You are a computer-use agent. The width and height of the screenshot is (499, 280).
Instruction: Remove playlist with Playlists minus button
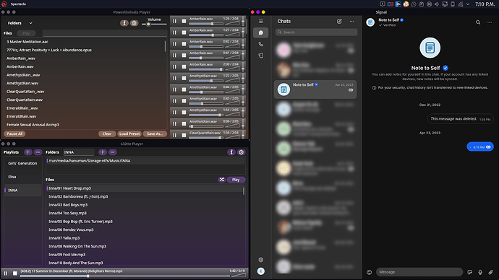pos(38,152)
